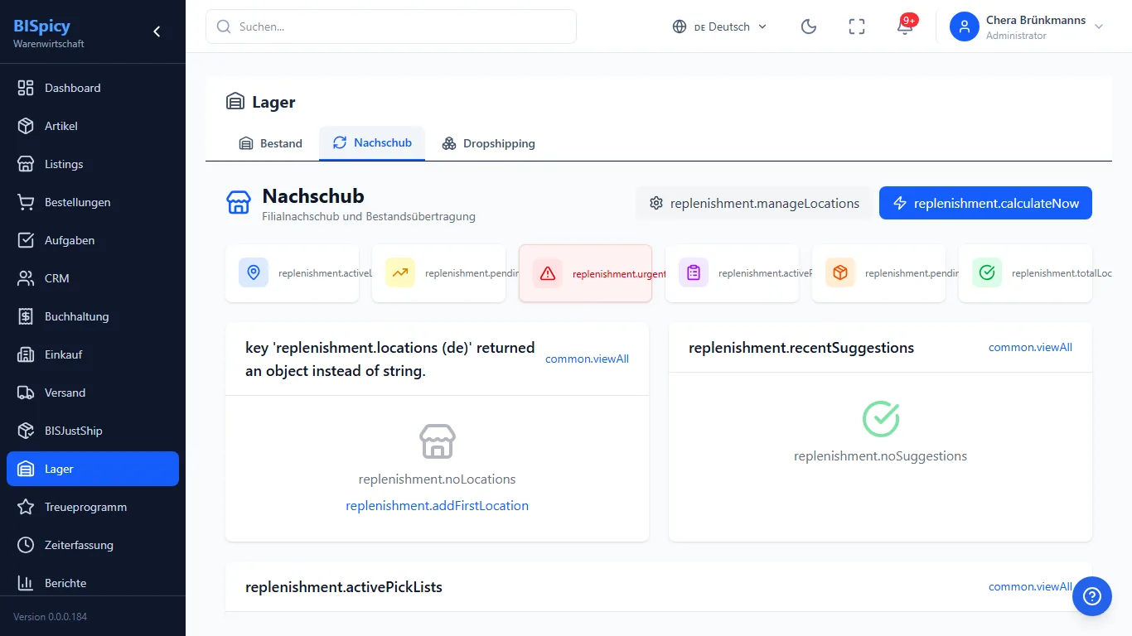Toggle dark mode with the moon icon
The width and height of the screenshot is (1132, 636).
click(x=809, y=26)
